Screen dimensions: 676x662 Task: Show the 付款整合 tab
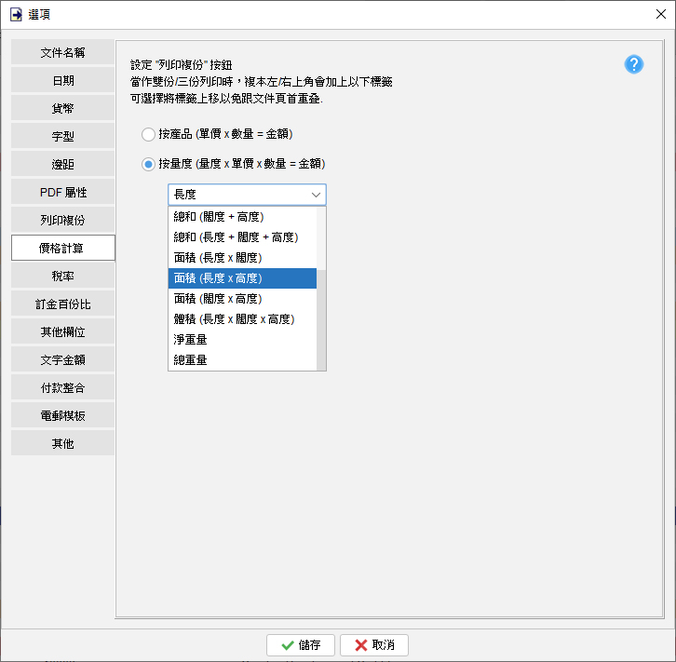point(63,388)
